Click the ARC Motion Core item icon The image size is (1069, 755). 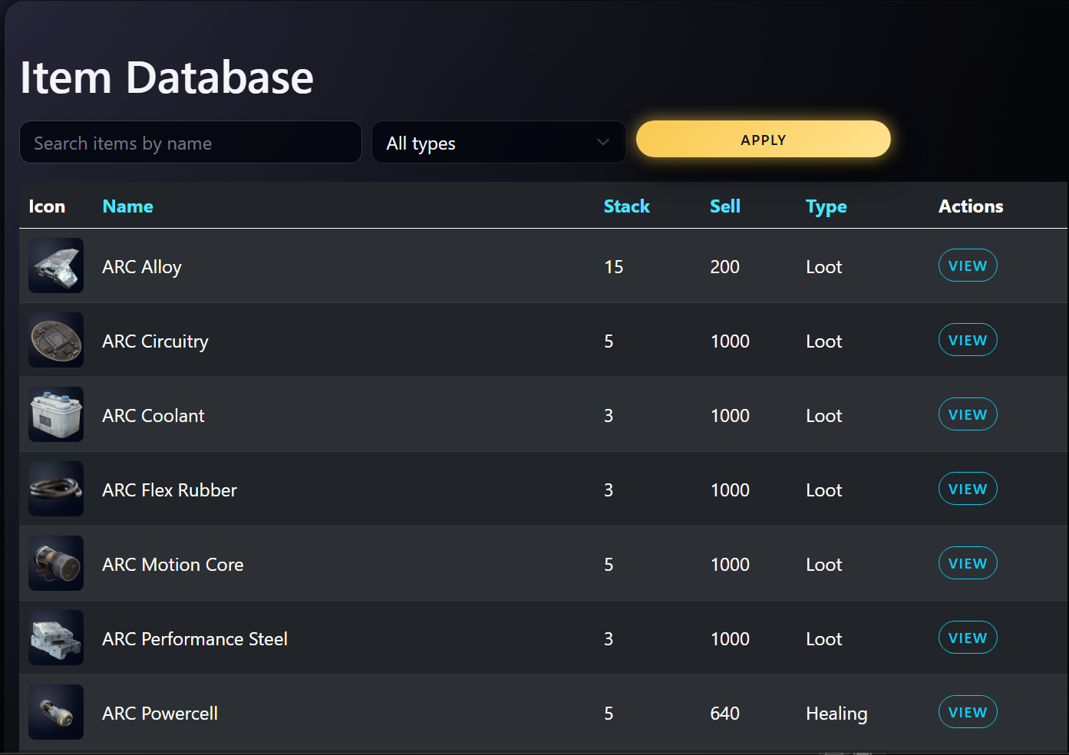[56, 563]
